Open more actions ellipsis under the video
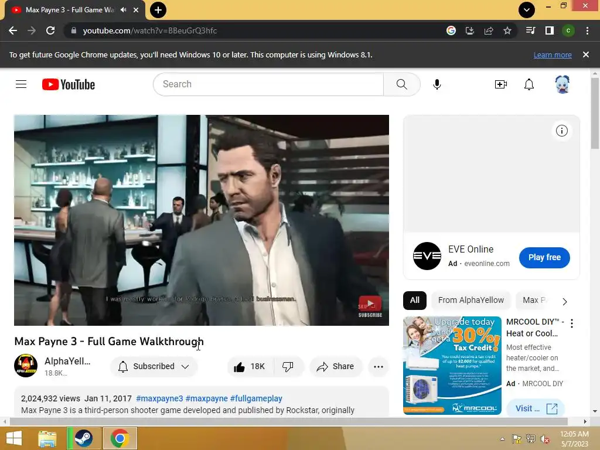The width and height of the screenshot is (600, 450). coord(379,367)
